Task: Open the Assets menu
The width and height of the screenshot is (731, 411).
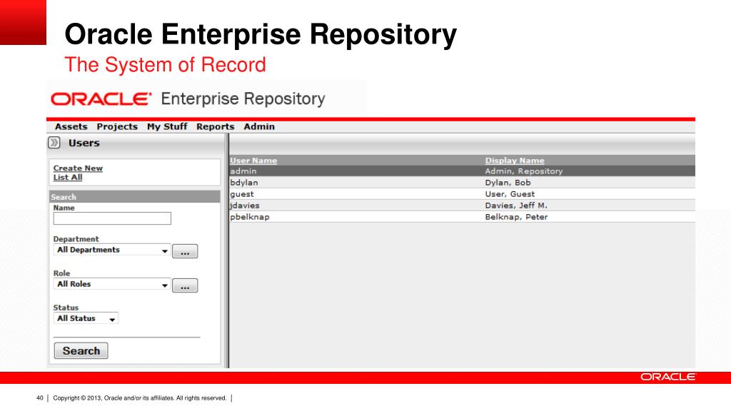Action: tap(71, 127)
